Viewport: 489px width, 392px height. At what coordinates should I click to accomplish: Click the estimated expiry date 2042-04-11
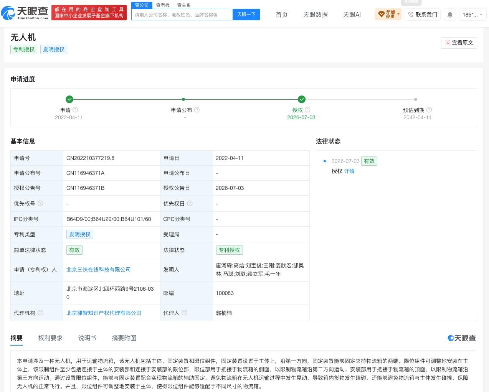417,117
